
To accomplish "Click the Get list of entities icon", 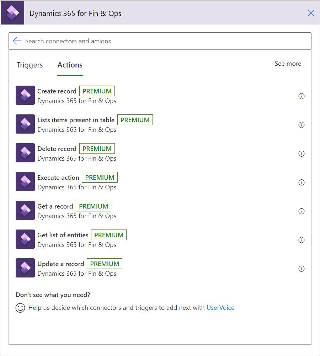I will tap(25, 239).
